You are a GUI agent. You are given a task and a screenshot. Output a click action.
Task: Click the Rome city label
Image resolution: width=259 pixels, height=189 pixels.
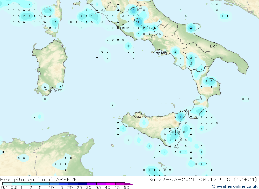pyautogui.click(x=123, y=28)
